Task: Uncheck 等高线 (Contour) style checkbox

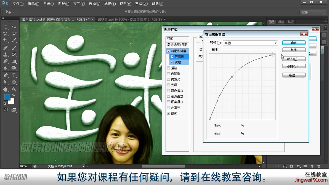Action: click(x=172, y=57)
